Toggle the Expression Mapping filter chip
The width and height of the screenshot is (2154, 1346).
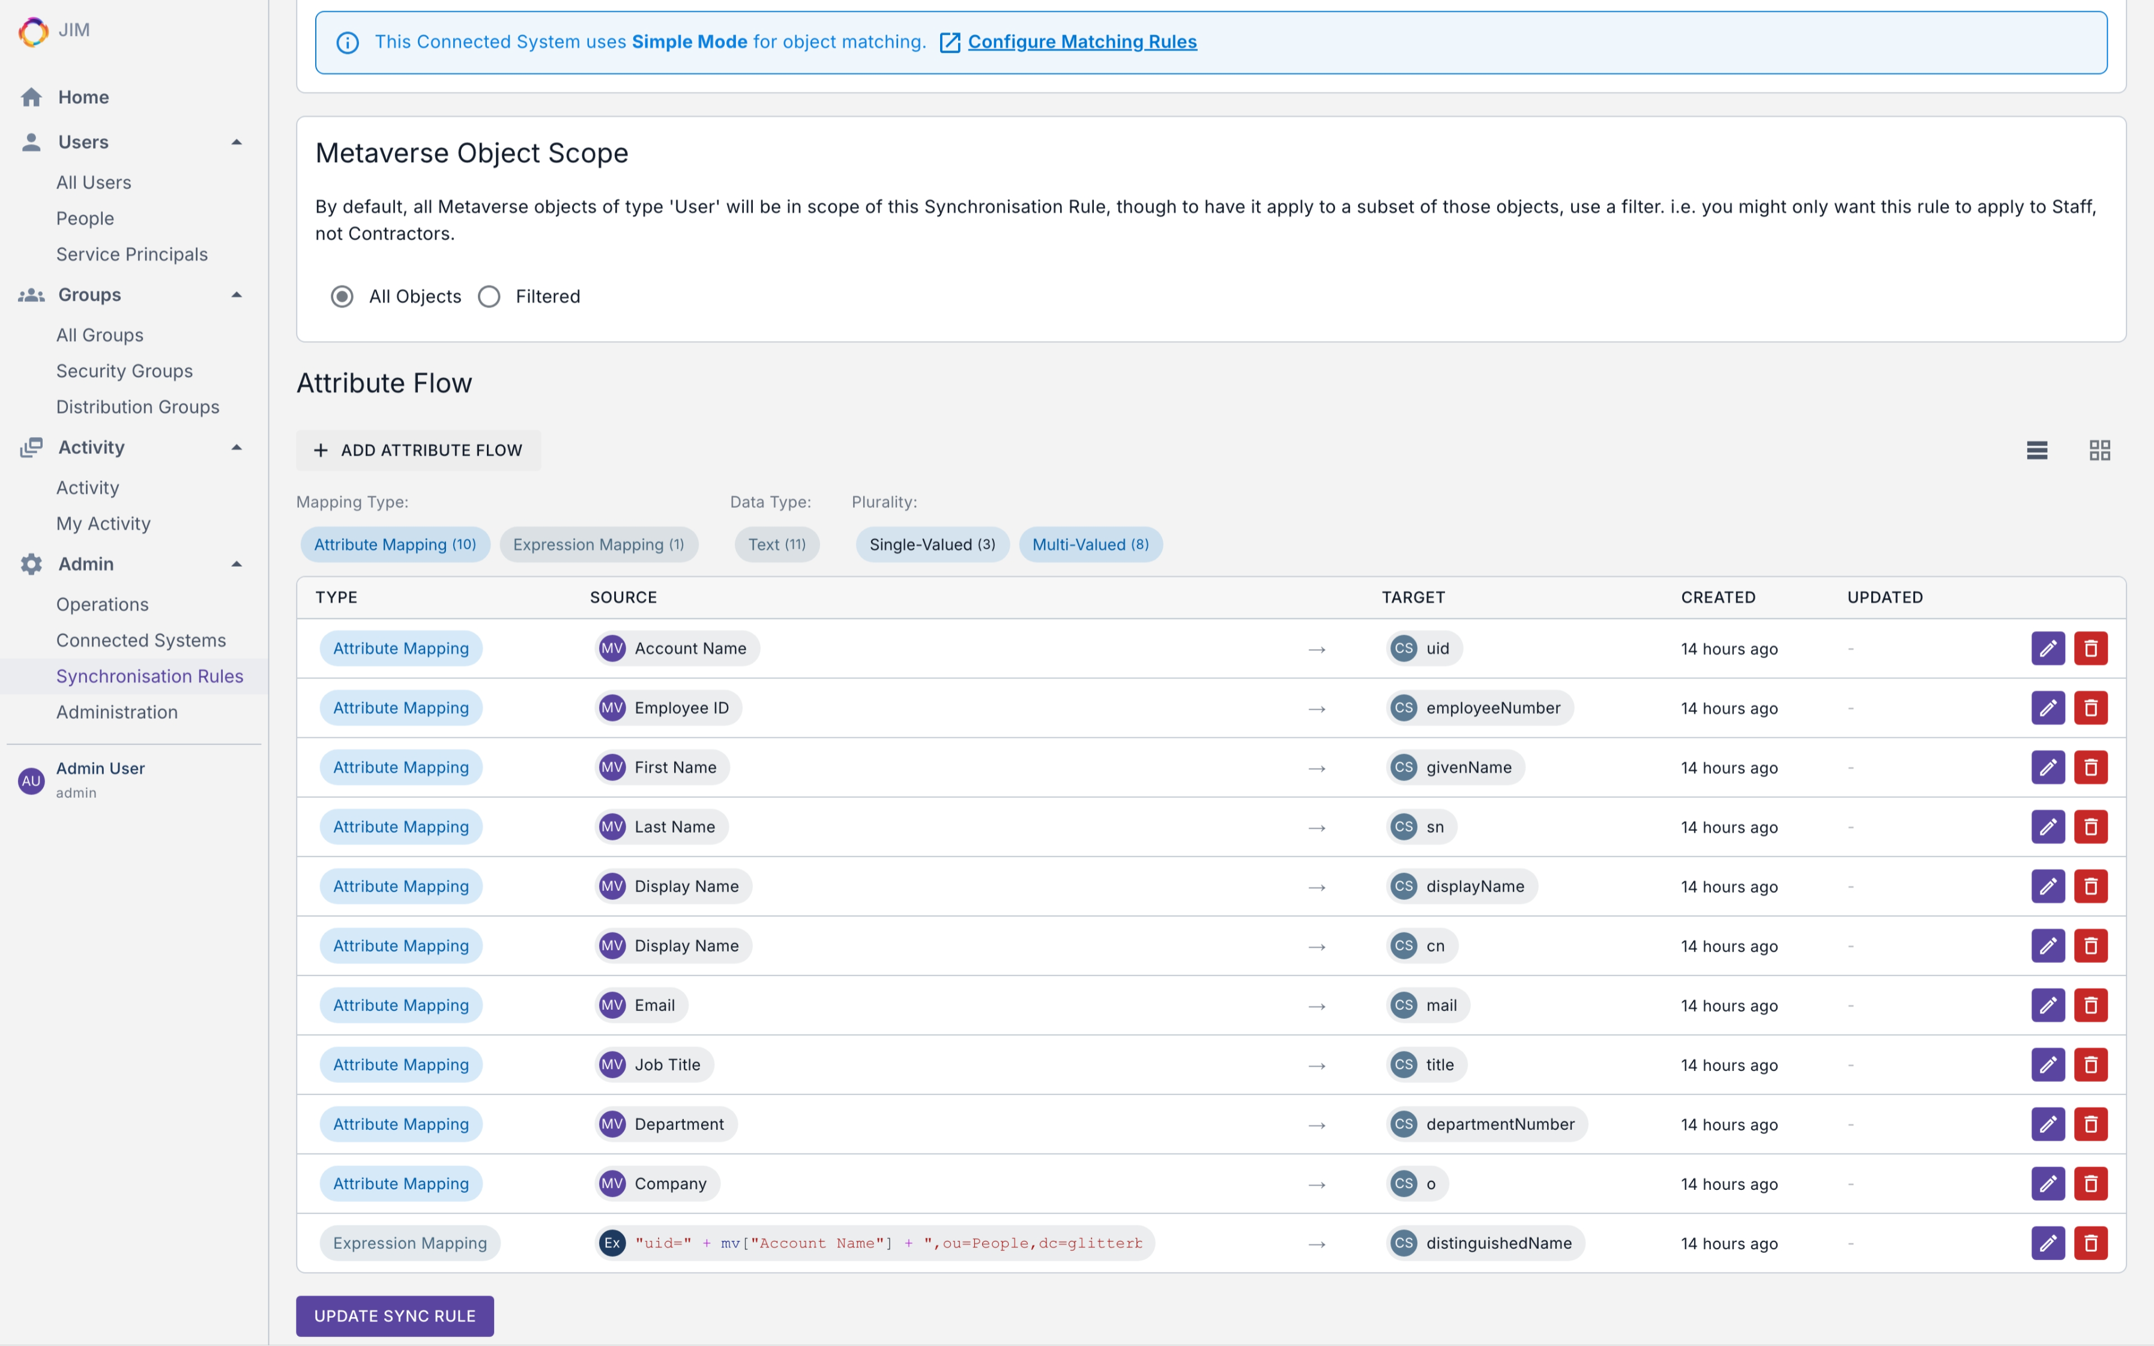[x=598, y=545]
